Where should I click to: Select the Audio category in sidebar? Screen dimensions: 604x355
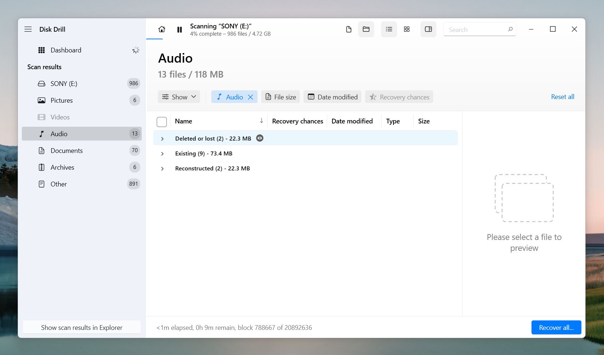click(82, 134)
